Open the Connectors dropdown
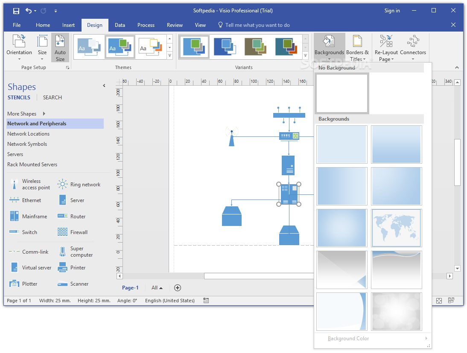The width and height of the screenshot is (467, 353). pyautogui.click(x=413, y=48)
